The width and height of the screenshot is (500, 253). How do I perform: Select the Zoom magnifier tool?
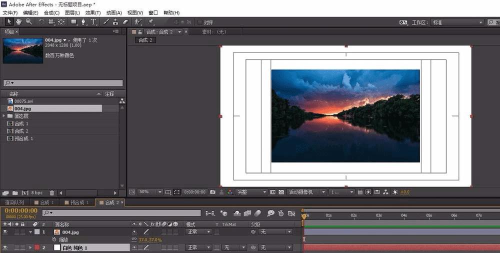28,22
